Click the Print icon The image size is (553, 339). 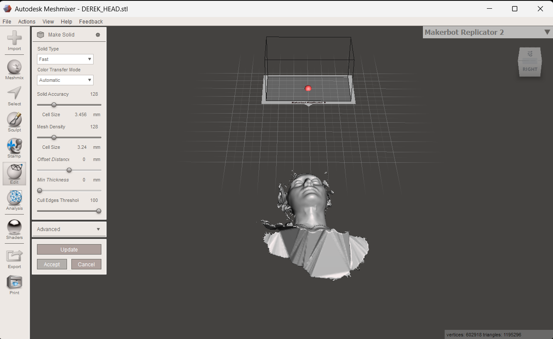(x=14, y=282)
